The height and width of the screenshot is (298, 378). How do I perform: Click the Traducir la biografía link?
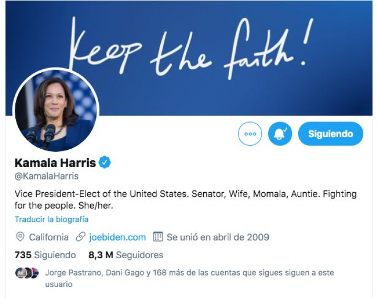pyautogui.click(x=51, y=219)
